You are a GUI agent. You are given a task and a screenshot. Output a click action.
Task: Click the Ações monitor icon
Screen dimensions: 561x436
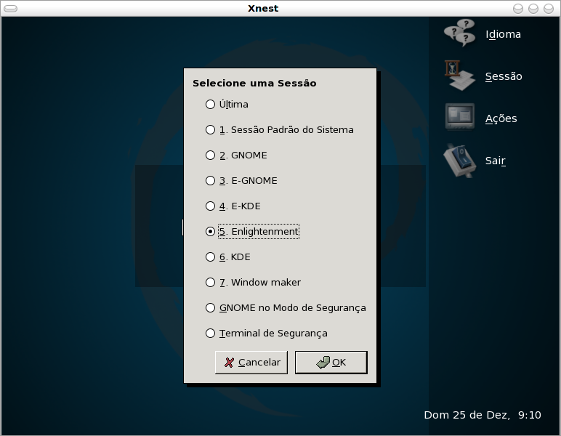(x=460, y=117)
